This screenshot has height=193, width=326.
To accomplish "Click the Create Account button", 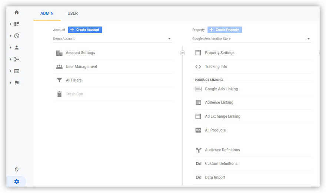I will click(85, 30).
